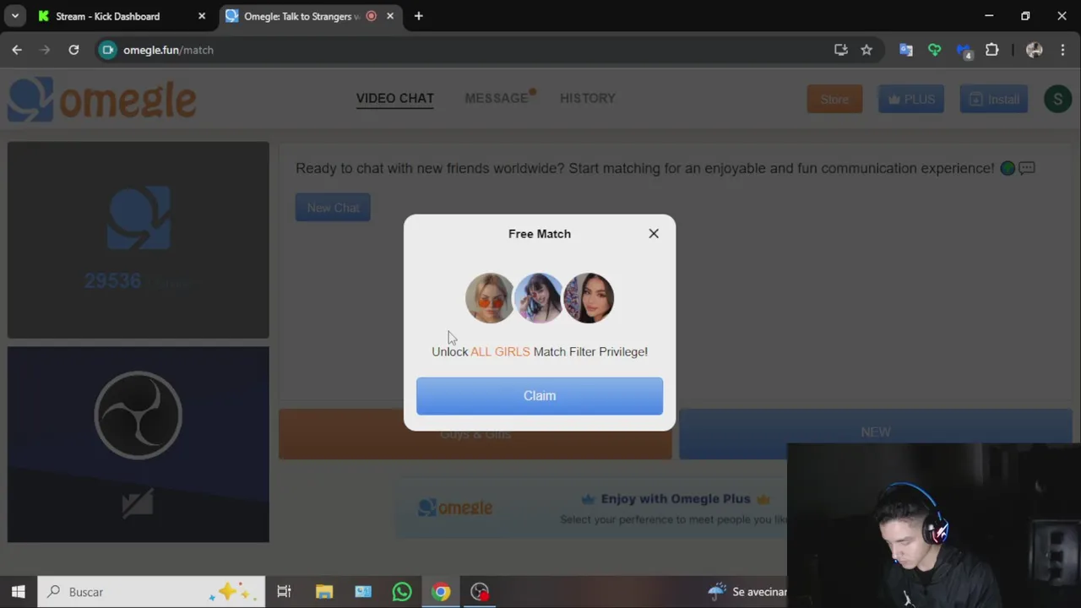The image size is (1081, 608).
Task: Open the Chrome three-dot menu
Action: (1063, 50)
